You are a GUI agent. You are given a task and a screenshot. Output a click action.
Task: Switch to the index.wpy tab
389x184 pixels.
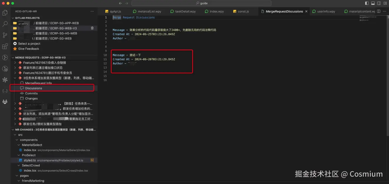coord(214,11)
